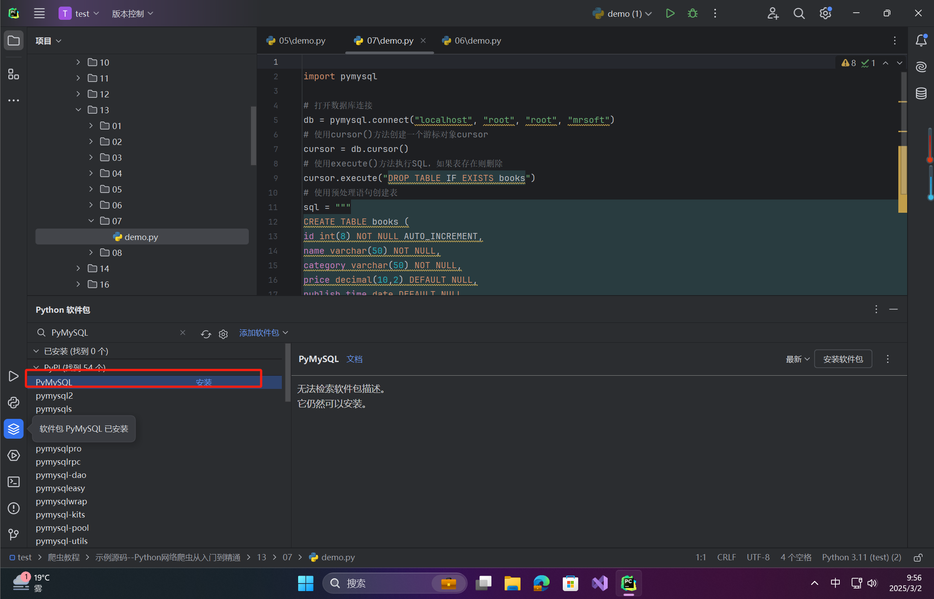Image resolution: width=934 pixels, height=599 pixels.
Task: Expand folder 14 in project tree
Action: pos(78,268)
